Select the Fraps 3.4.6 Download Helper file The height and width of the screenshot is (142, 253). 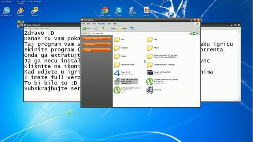(124, 73)
